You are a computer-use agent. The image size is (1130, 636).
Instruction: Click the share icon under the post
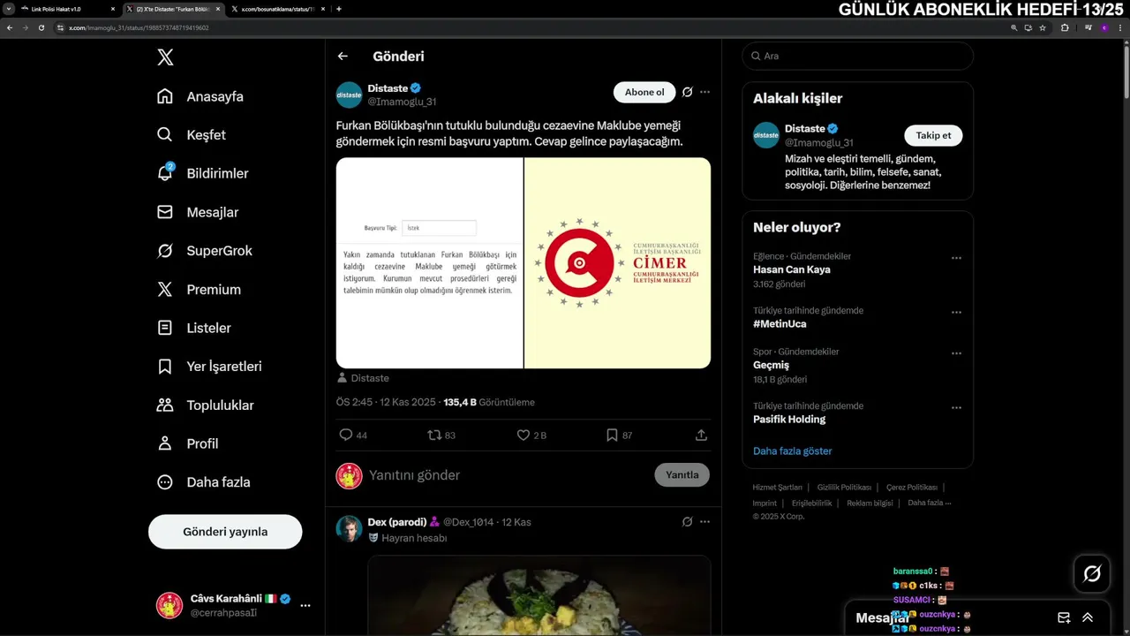click(702, 435)
